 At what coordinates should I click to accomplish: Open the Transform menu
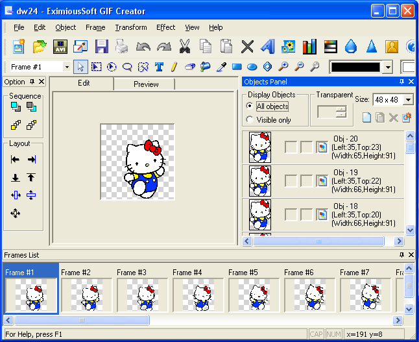pos(131,27)
